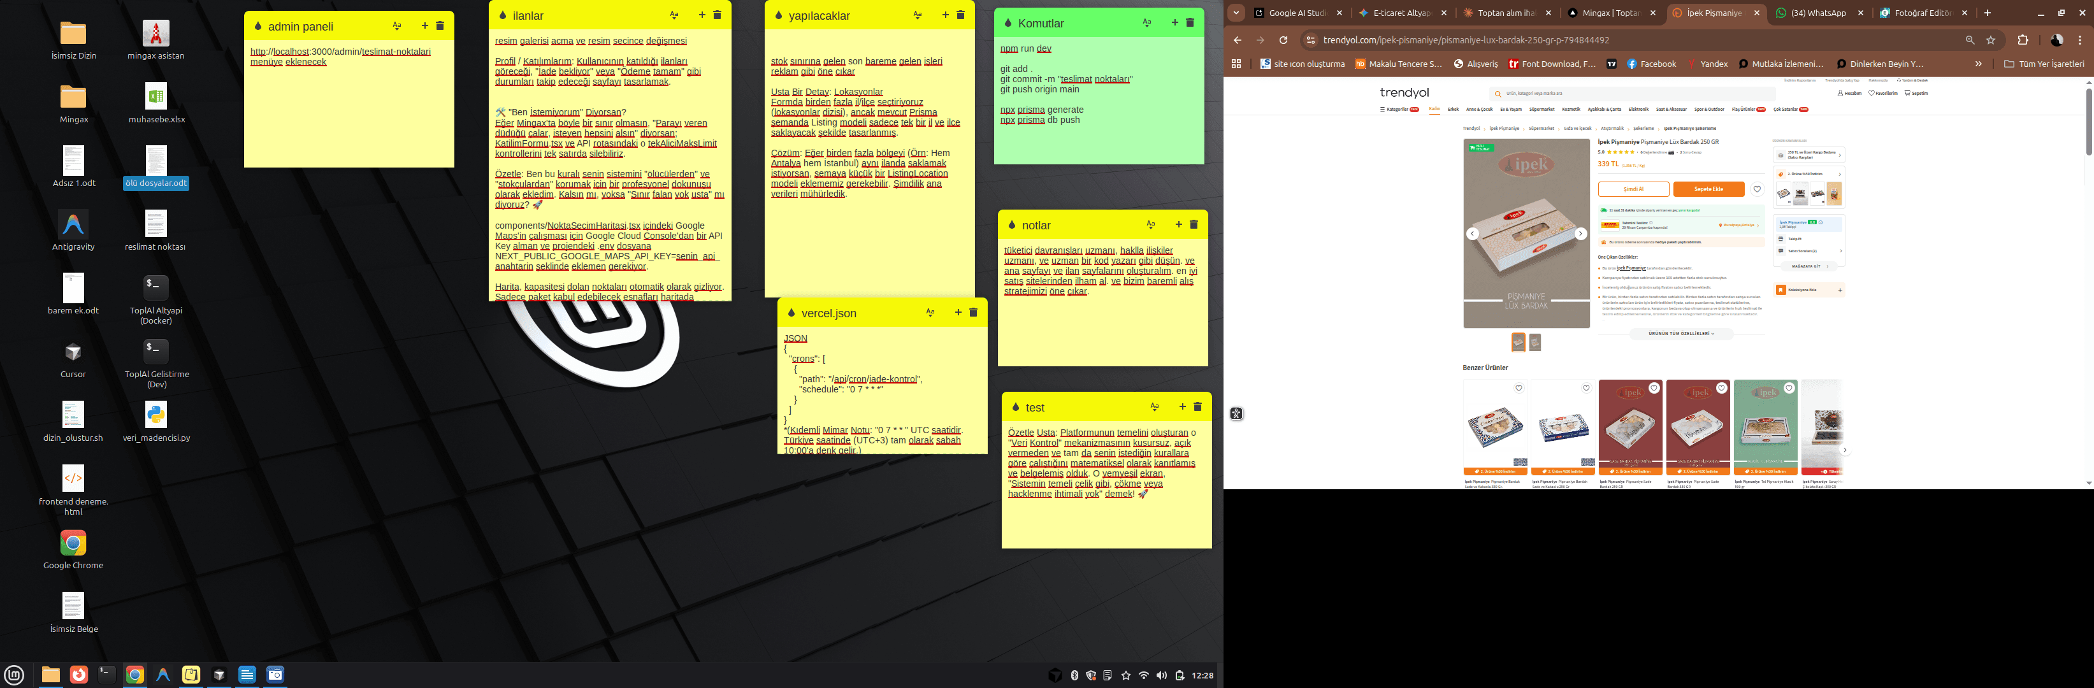Delete the Komutlar sticky note

pyautogui.click(x=1189, y=23)
